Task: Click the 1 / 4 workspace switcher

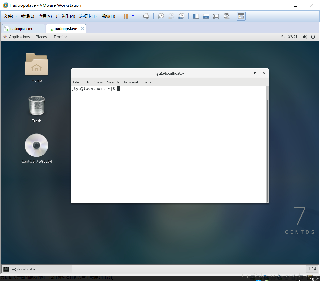Action: click(312, 269)
